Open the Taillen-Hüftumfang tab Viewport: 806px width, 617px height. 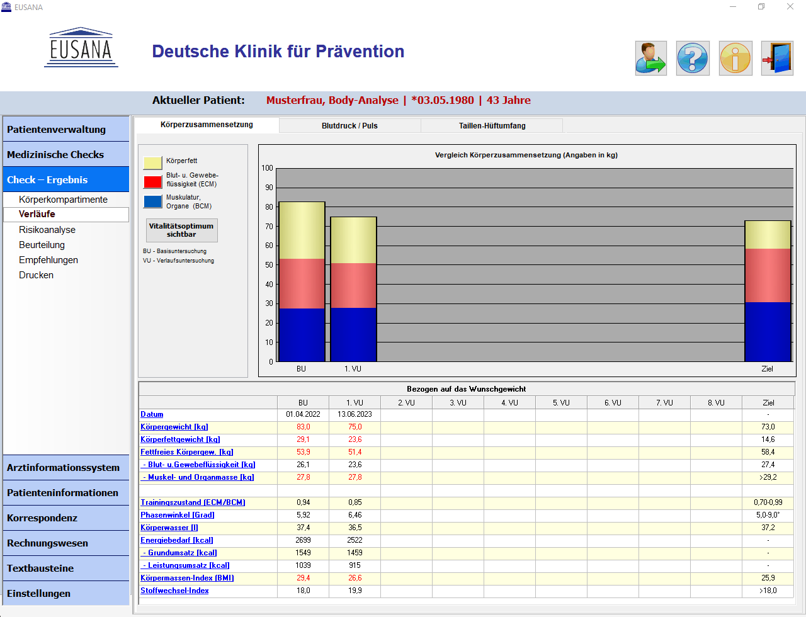pyautogui.click(x=492, y=125)
